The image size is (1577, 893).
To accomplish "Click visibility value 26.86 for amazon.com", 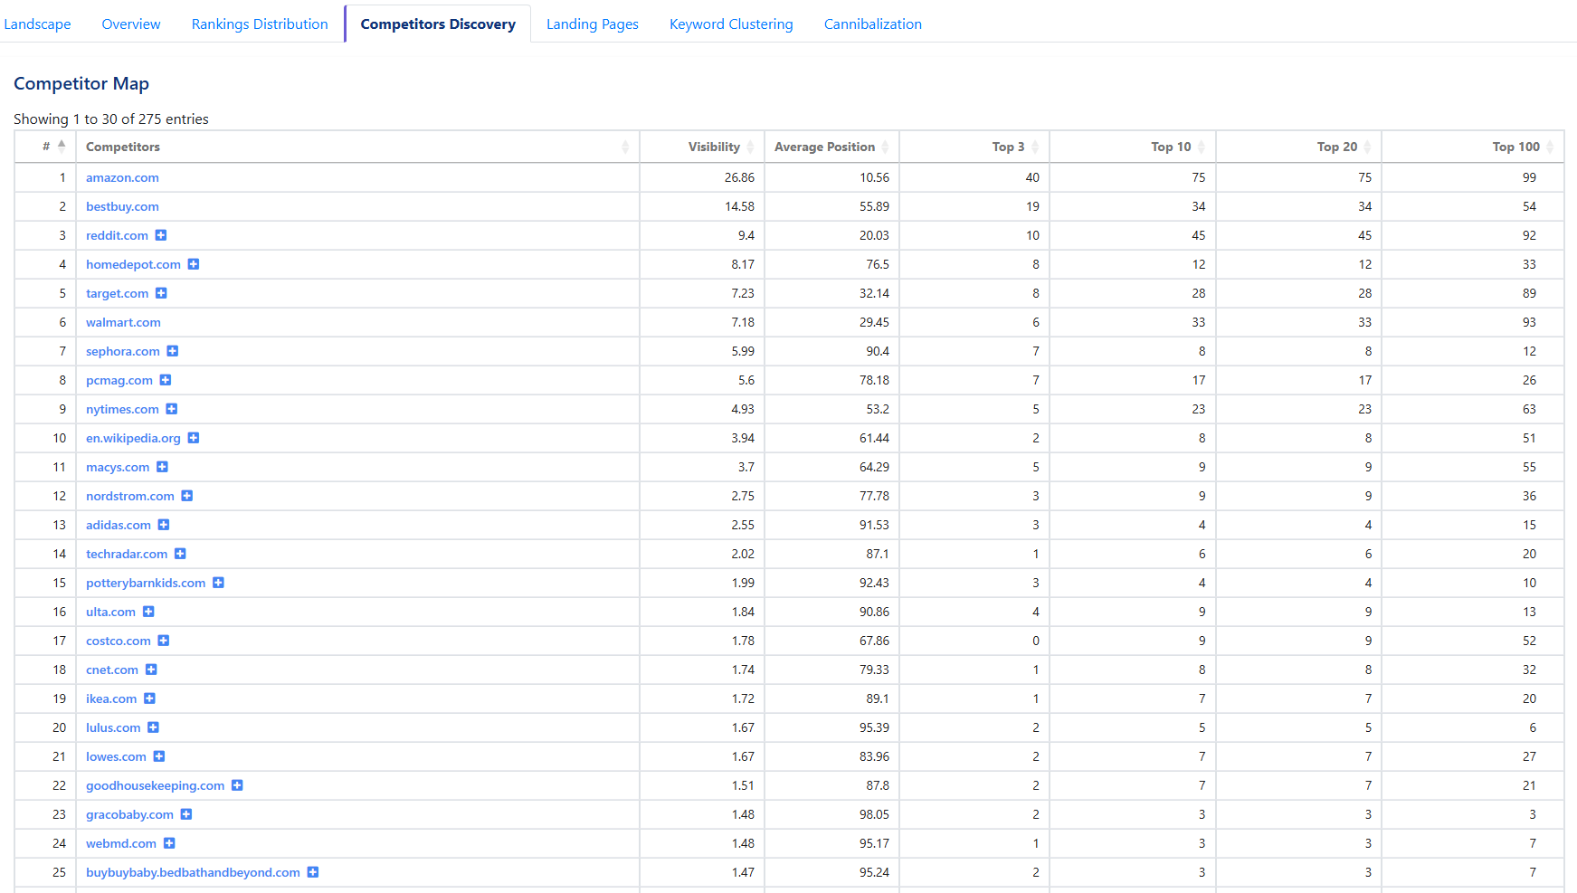I will click(x=739, y=177).
